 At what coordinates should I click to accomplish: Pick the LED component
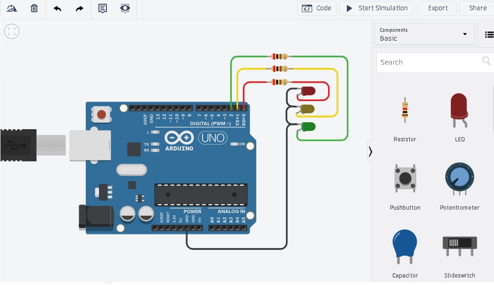pyautogui.click(x=459, y=110)
